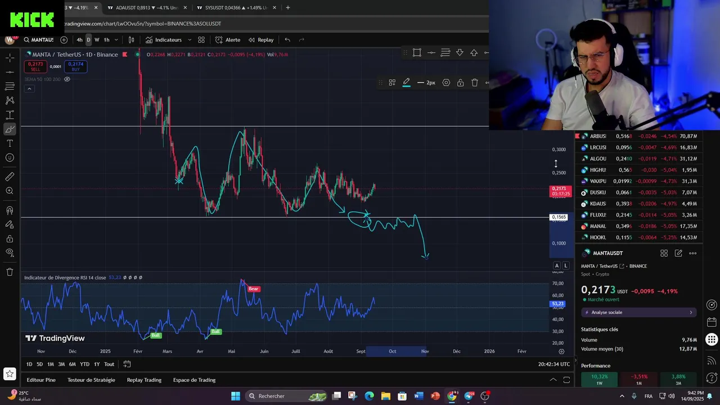Click the 0,2173 SELL button
720x405 pixels.
tap(35, 66)
